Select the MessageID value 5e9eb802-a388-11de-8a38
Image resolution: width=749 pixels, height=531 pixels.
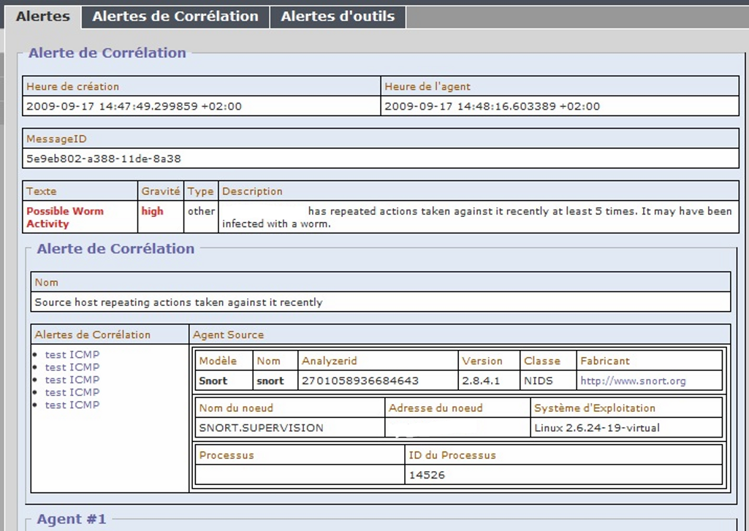(104, 158)
